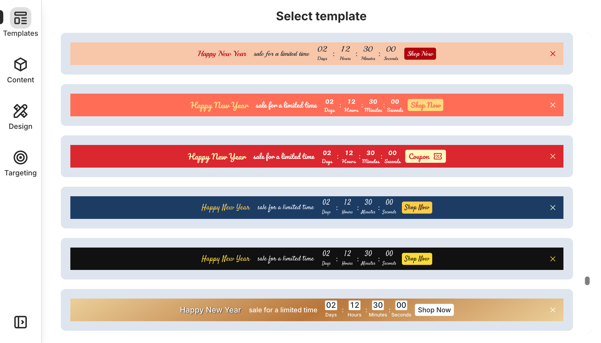Screen dimensions: 601x343
Task: Click the 00 Seconds box on gold banner
Action: 401,305
